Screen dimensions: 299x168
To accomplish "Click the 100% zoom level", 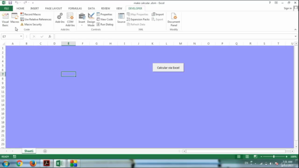I will click(293, 157).
